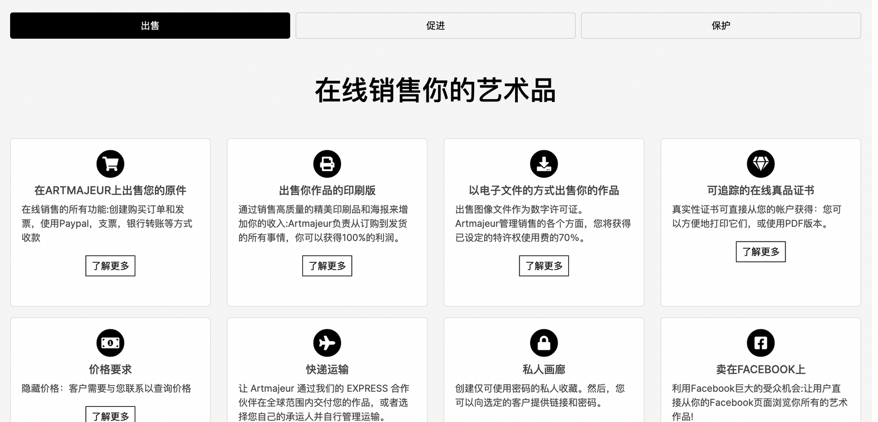Click the padlock private gallery icon

(544, 343)
